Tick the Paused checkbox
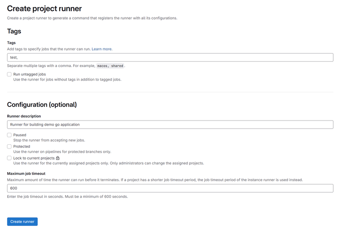This screenshot has width=340, height=230. 9,135
